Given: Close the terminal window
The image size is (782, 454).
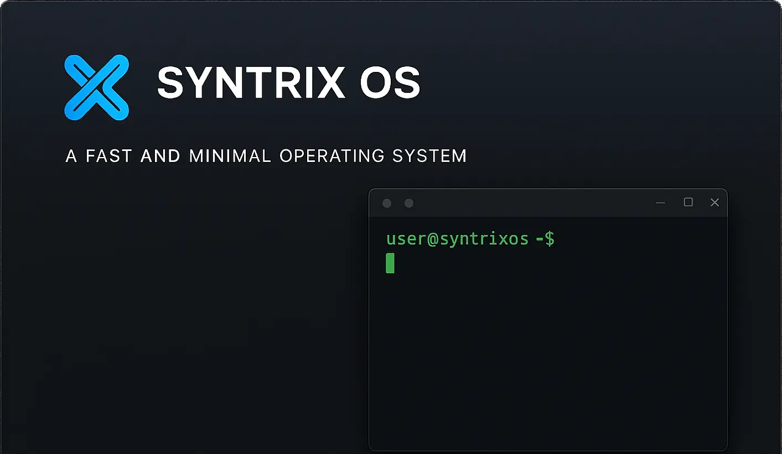Looking at the screenshot, I should coord(714,203).
